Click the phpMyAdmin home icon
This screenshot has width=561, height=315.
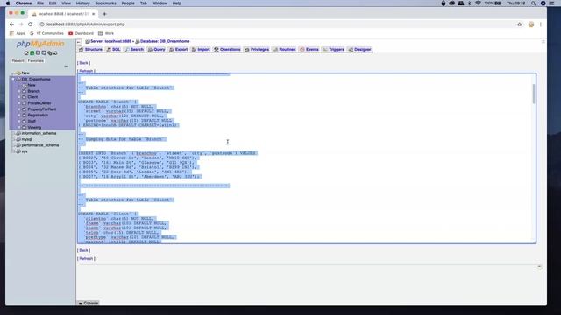tap(26, 53)
